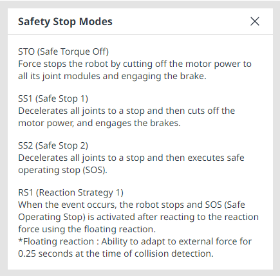This screenshot has width=280, height=276.
Task: Click the line starting 'Force stops the robot'
Action: pyautogui.click(x=135, y=64)
